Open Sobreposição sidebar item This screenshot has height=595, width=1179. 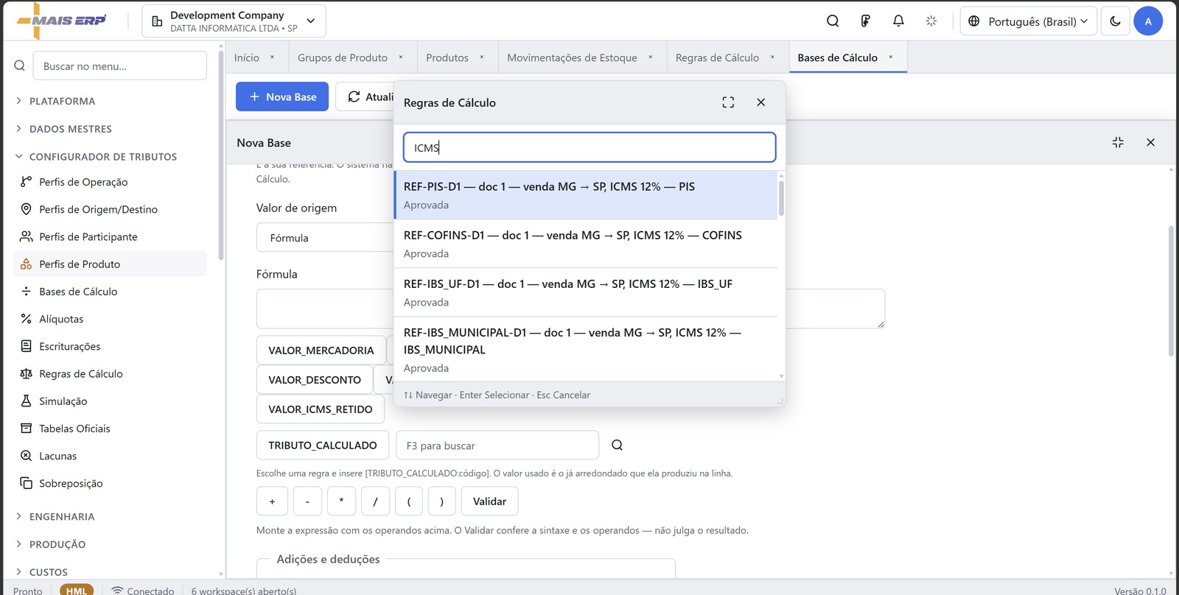point(111,483)
